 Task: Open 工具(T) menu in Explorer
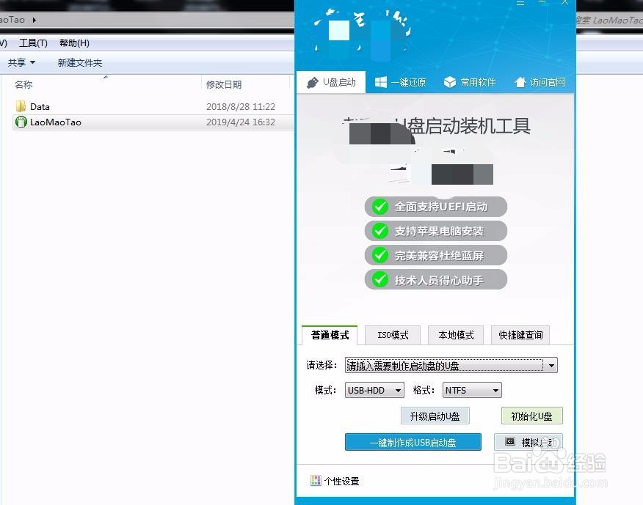click(x=33, y=43)
